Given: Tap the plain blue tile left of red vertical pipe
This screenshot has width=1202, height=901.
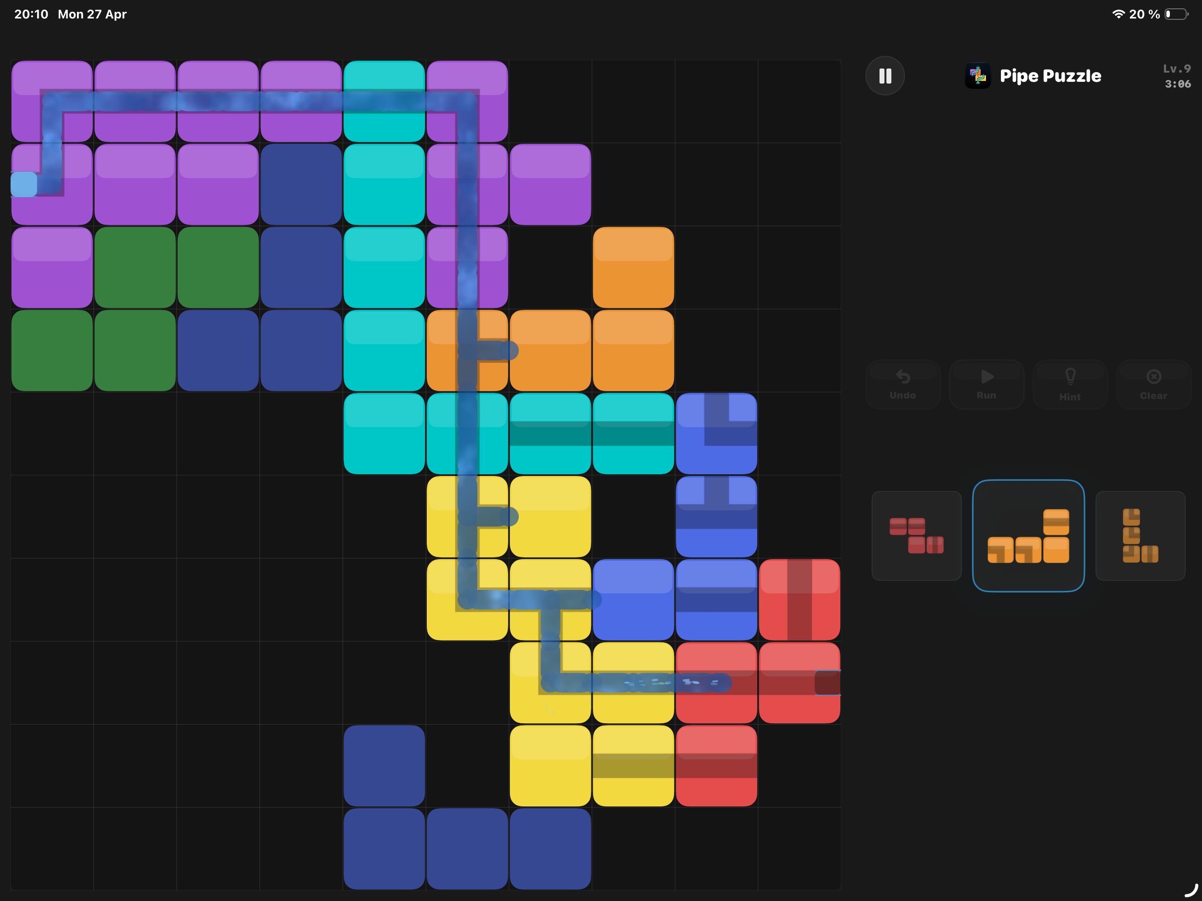Looking at the screenshot, I should coord(633,599).
